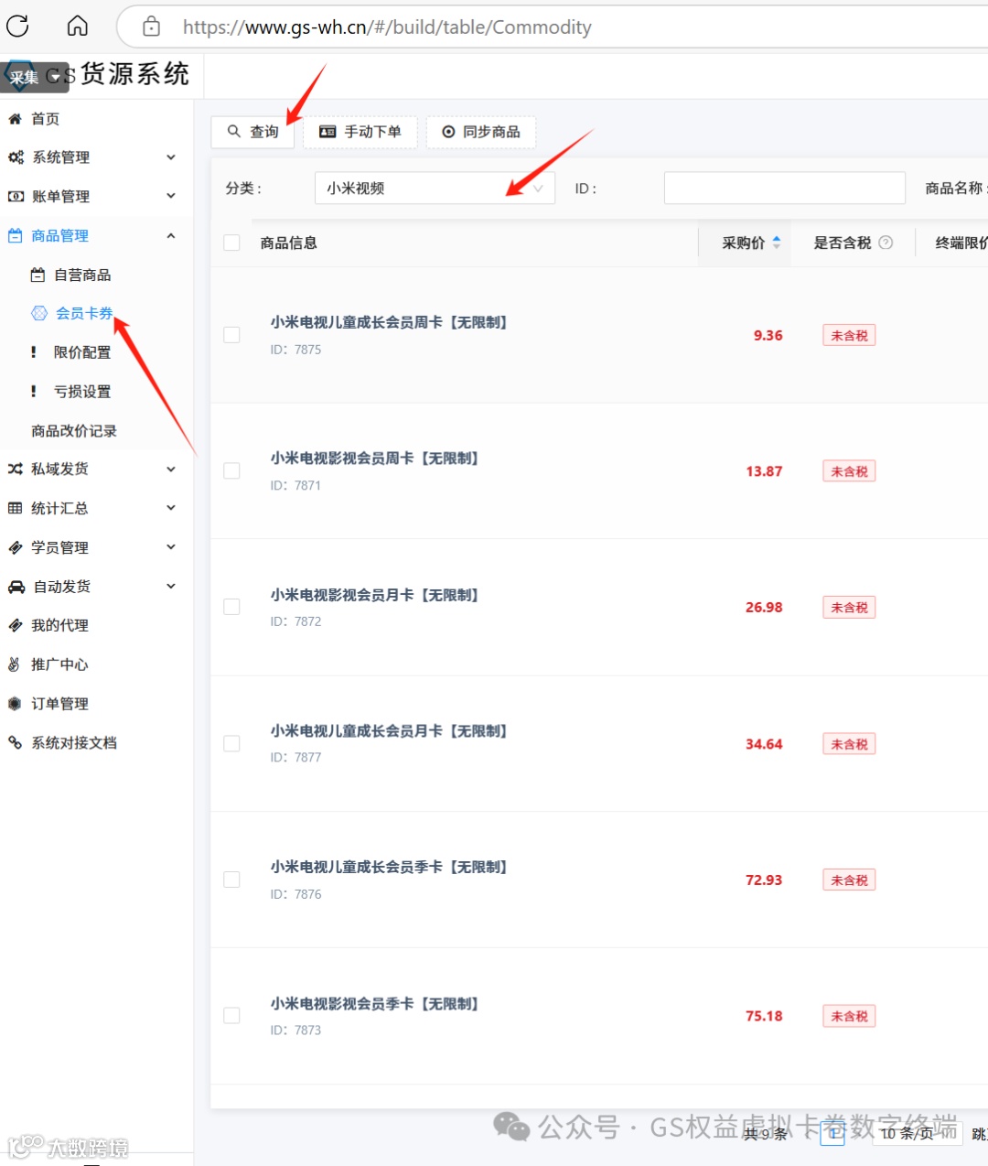
Task: Click the 首页 house icon
Action: coord(15,119)
